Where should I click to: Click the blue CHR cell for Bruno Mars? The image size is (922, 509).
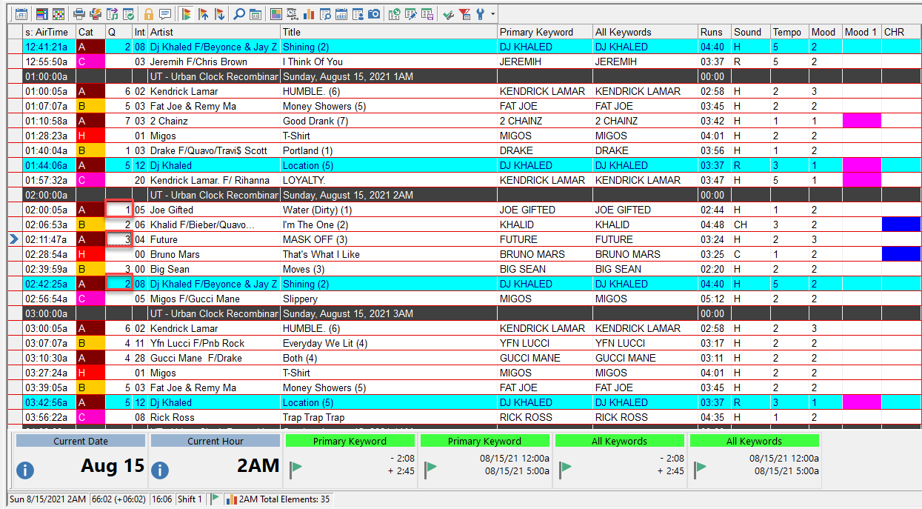(x=901, y=254)
